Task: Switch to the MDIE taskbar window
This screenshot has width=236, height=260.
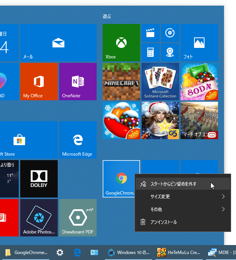Action: click(x=222, y=253)
